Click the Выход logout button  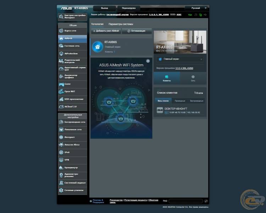click(104, 8)
